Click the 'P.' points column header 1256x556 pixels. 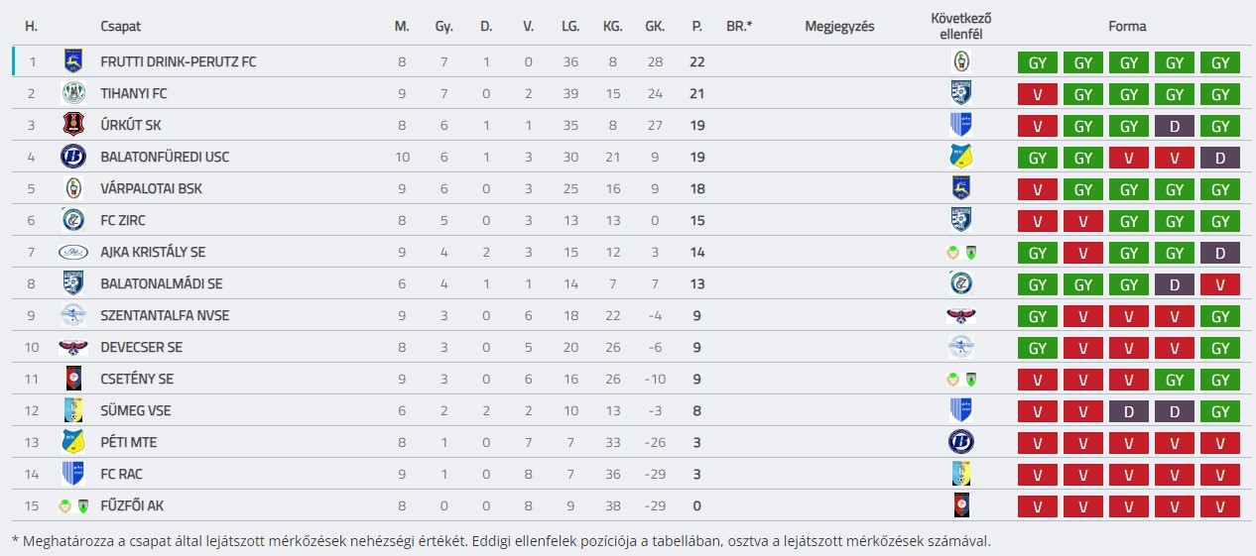coord(696,27)
